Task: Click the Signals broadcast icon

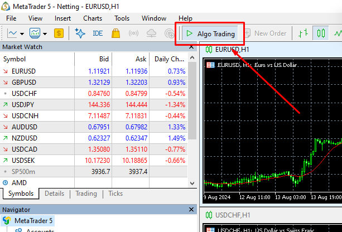Action: 133,33
